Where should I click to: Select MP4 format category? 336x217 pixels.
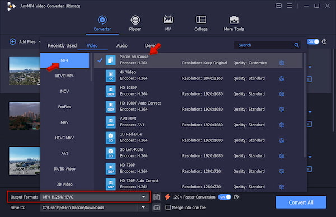(65, 60)
